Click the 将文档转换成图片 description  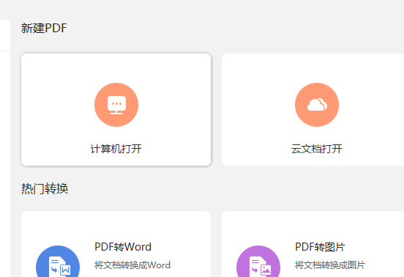click(x=330, y=265)
